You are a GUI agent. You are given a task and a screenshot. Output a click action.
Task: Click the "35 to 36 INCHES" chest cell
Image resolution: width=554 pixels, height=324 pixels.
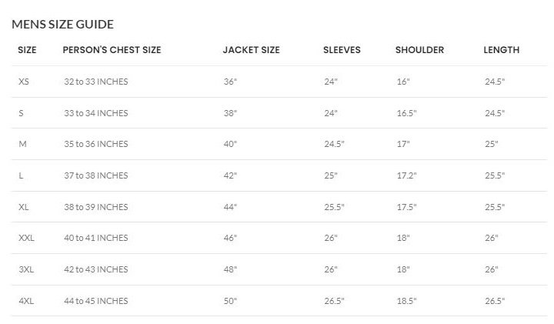tap(95, 144)
